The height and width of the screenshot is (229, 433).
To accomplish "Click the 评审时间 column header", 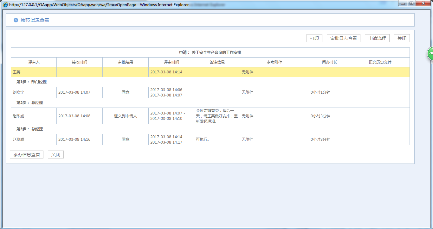I will tap(171, 62).
